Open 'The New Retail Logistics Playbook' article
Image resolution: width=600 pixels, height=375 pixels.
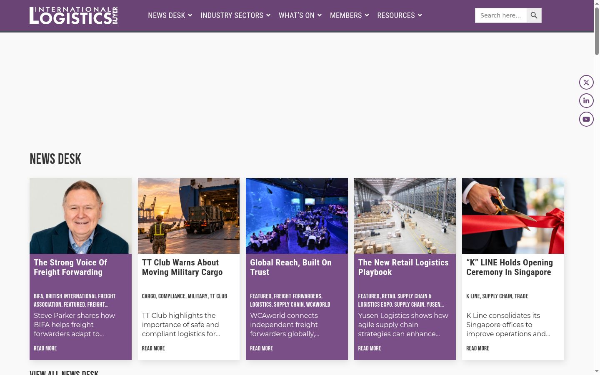click(403, 267)
